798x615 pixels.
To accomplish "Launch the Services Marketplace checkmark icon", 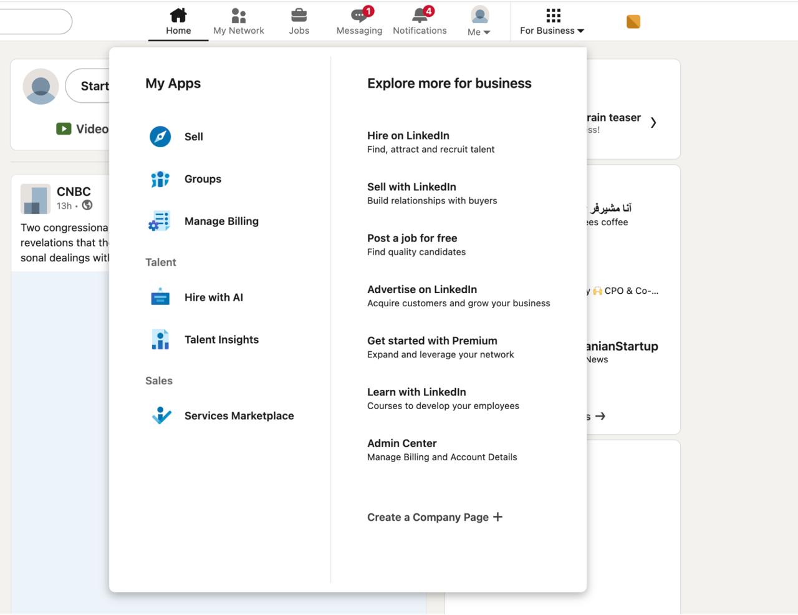I will click(x=161, y=415).
